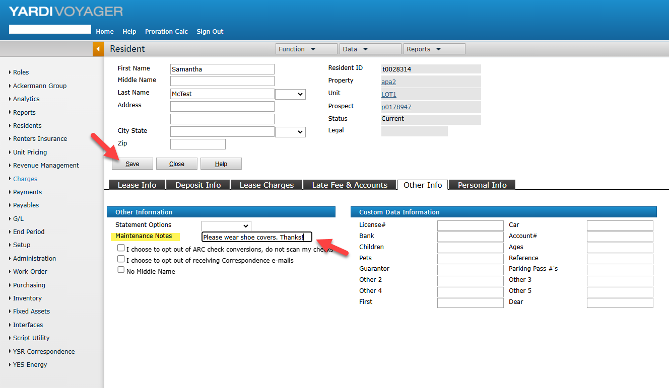Open the Data dropdown menu
This screenshot has height=388, width=669.
point(370,49)
